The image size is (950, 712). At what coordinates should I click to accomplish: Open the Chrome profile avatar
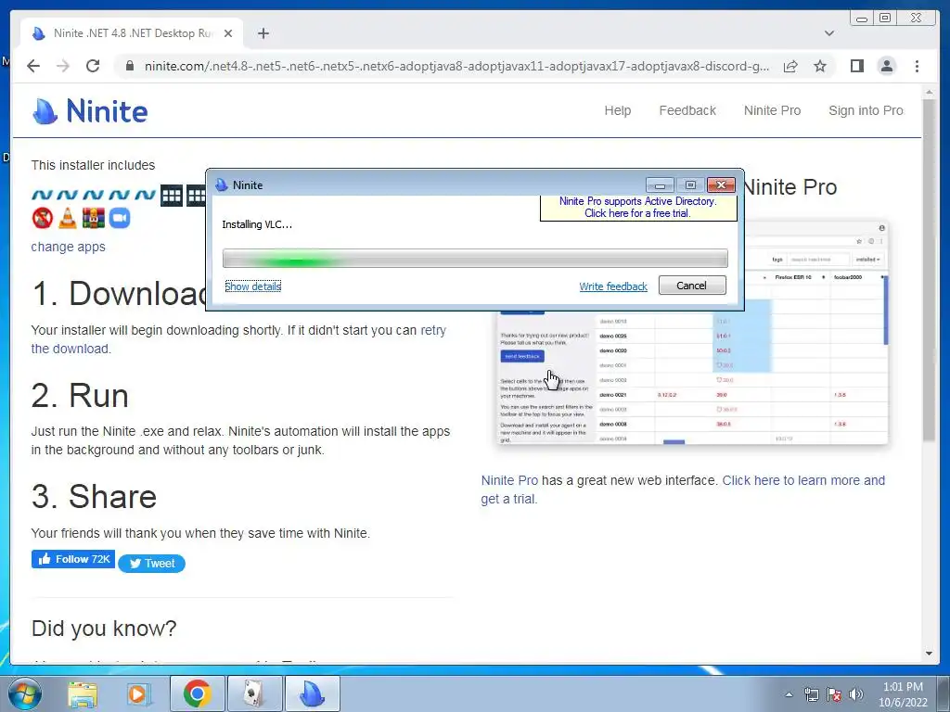coord(886,66)
